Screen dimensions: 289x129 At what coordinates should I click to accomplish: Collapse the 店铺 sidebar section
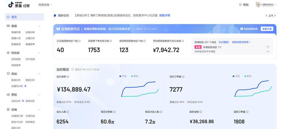pyautogui.click(x=39, y=110)
